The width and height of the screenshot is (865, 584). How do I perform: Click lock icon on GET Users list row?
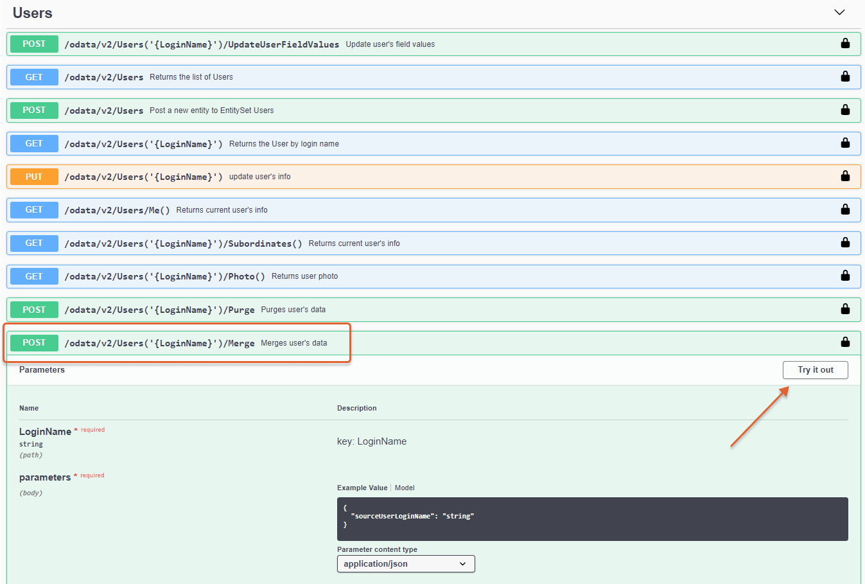coord(845,76)
